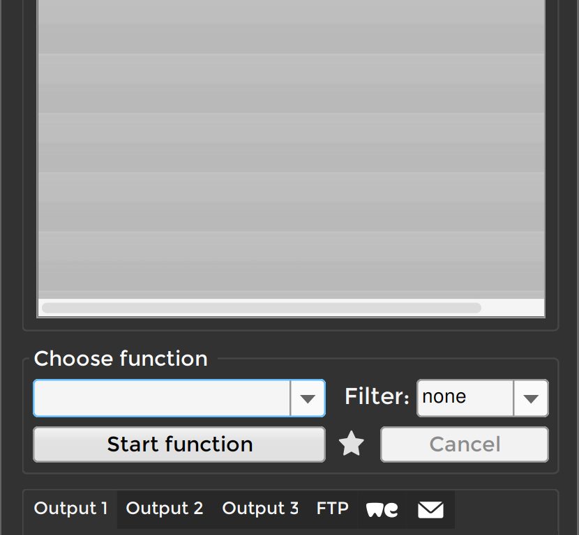Expand the Choose function dropdown arrow
Viewport: 579px width, 535px height.
(308, 398)
